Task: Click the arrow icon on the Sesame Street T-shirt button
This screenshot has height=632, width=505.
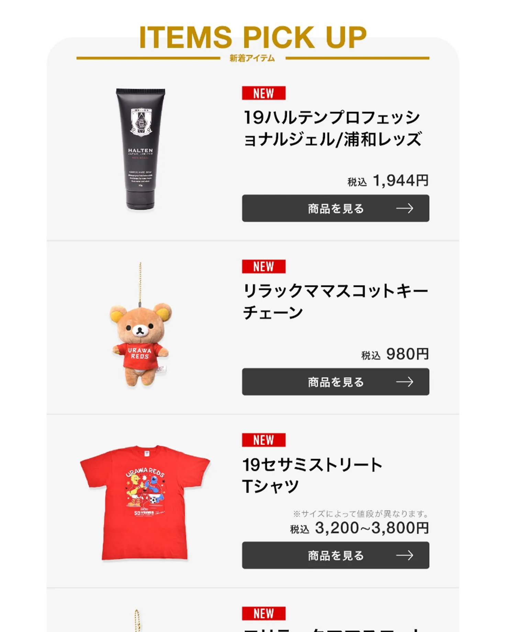Action: click(404, 555)
